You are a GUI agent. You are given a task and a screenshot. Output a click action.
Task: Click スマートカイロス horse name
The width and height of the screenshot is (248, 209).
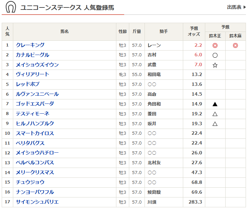pyautogui.click(x=35, y=133)
